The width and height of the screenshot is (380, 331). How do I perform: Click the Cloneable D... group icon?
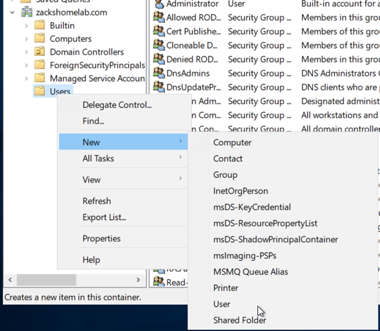tap(159, 45)
